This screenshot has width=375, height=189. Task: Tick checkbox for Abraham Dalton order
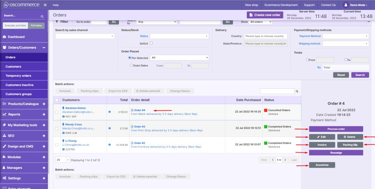point(57,112)
